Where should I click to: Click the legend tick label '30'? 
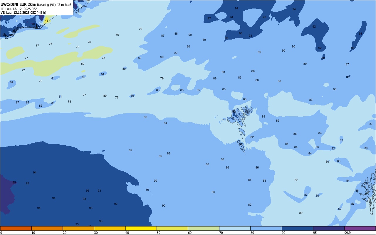(x=96, y=233)
